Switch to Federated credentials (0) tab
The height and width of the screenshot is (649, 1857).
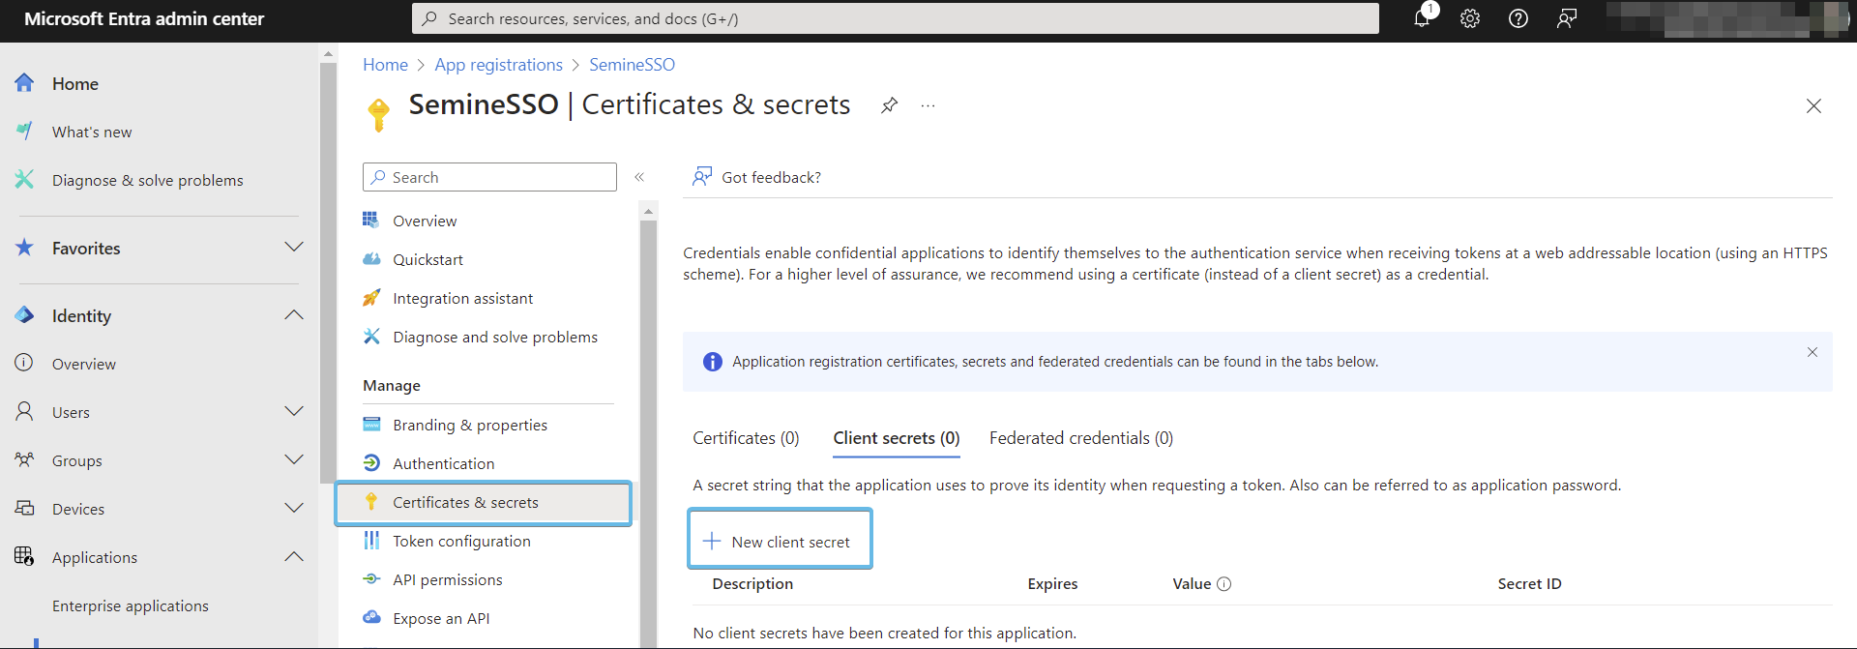1080,438
